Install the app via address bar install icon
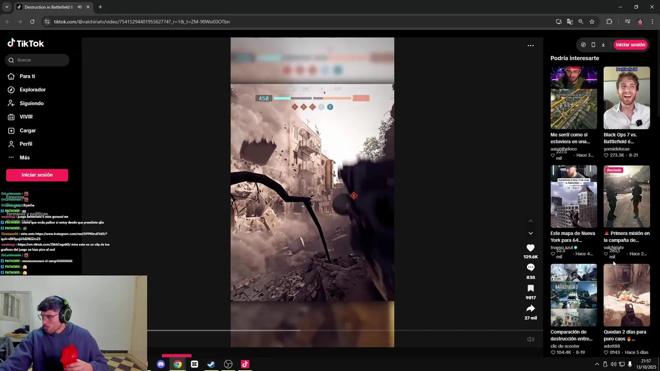The width and height of the screenshot is (660, 371). (x=558, y=22)
